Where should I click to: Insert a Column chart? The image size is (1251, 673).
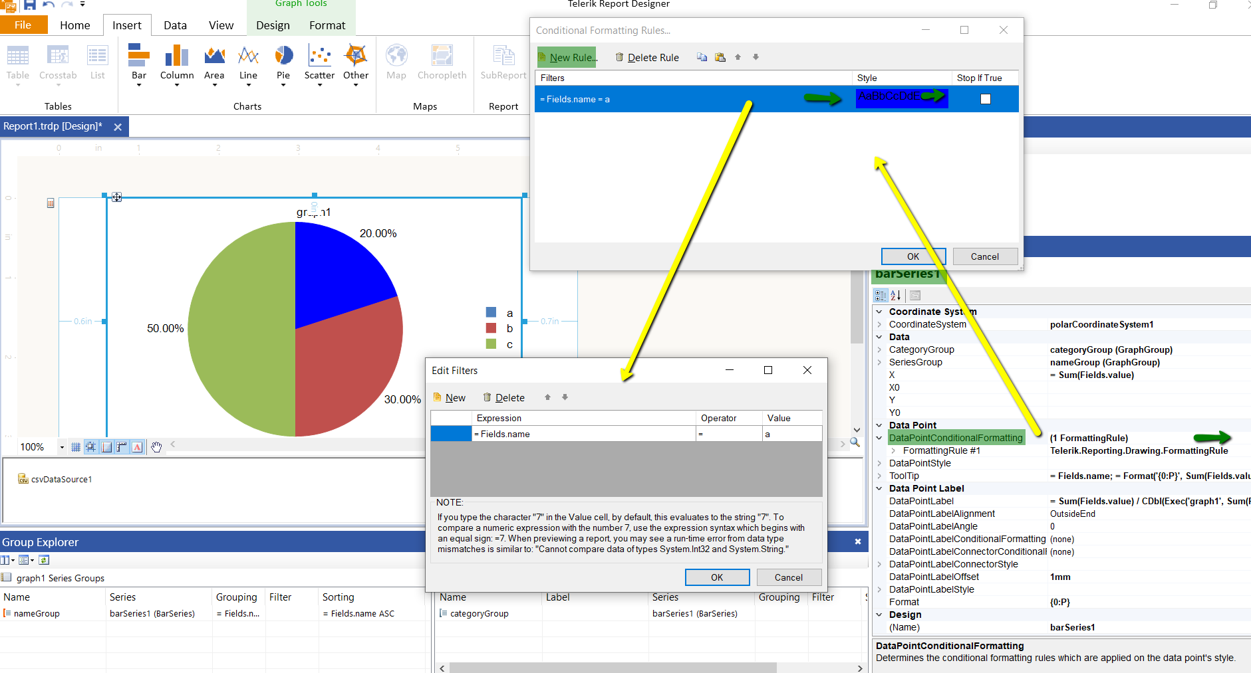(x=177, y=64)
